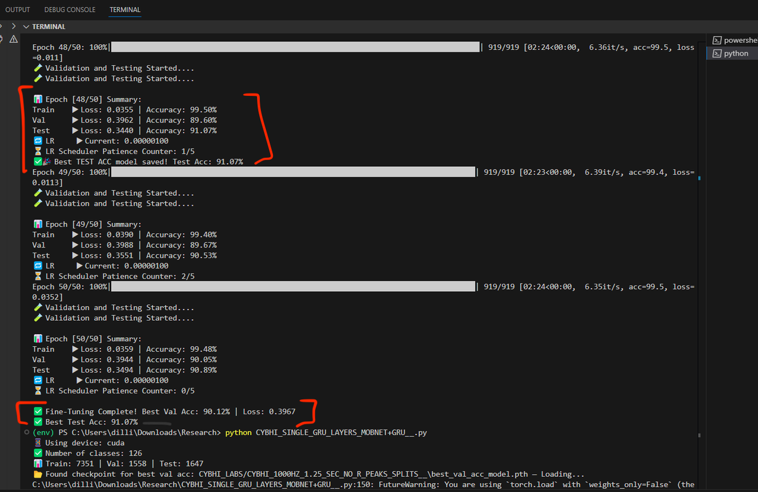
Task: Click 'Epoch [49/50] Summary:' line
Action: pos(87,224)
